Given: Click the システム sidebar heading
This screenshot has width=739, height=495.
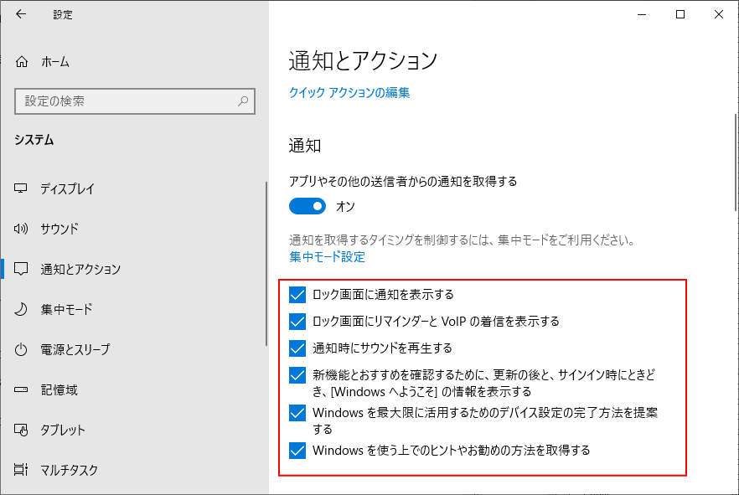Looking at the screenshot, I should click(34, 140).
